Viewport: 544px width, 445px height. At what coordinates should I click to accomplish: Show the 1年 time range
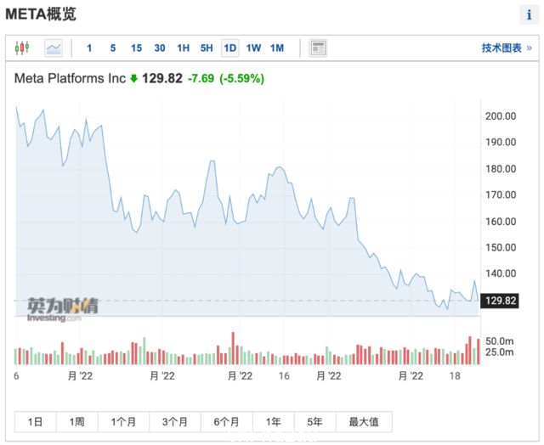(x=274, y=422)
